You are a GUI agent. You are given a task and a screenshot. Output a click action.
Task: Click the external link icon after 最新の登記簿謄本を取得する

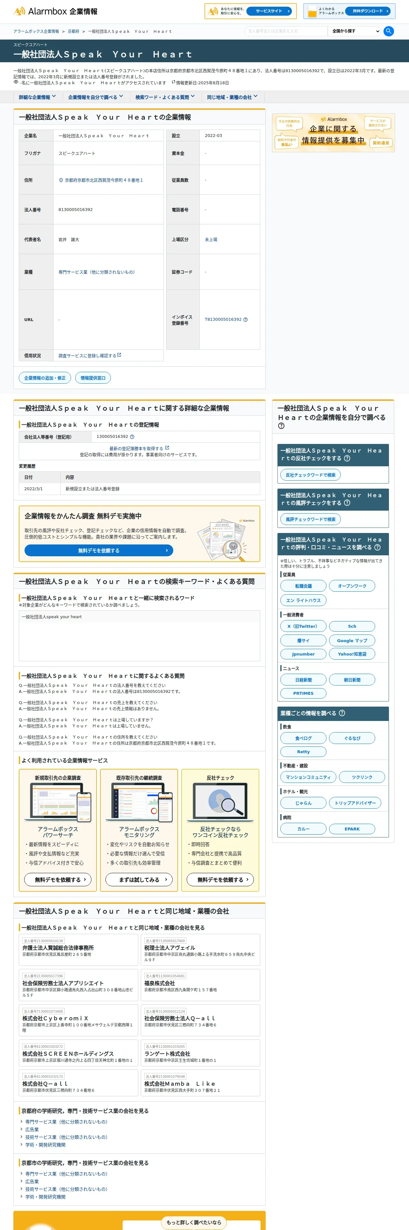pyautogui.click(x=167, y=448)
